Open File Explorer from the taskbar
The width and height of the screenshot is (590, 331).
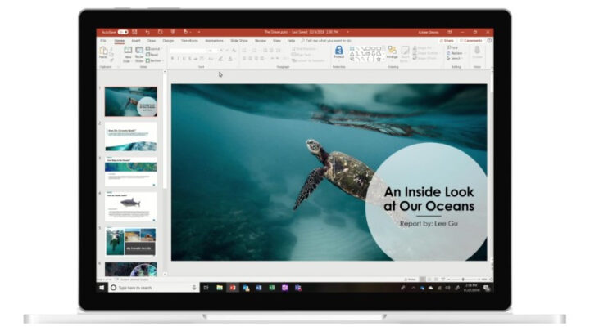[x=220, y=288]
